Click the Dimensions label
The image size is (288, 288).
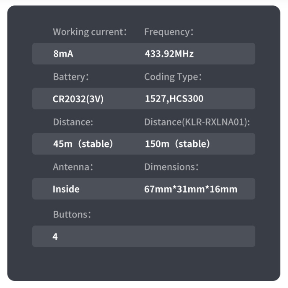(x=171, y=167)
